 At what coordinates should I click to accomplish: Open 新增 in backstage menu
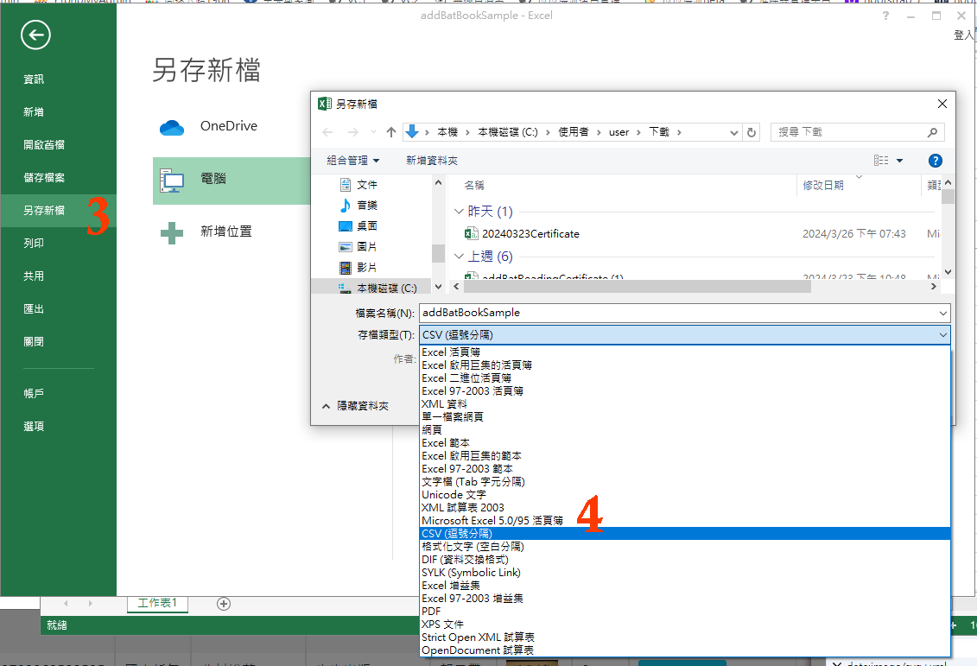pyautogui.click(x=34, y=112)
